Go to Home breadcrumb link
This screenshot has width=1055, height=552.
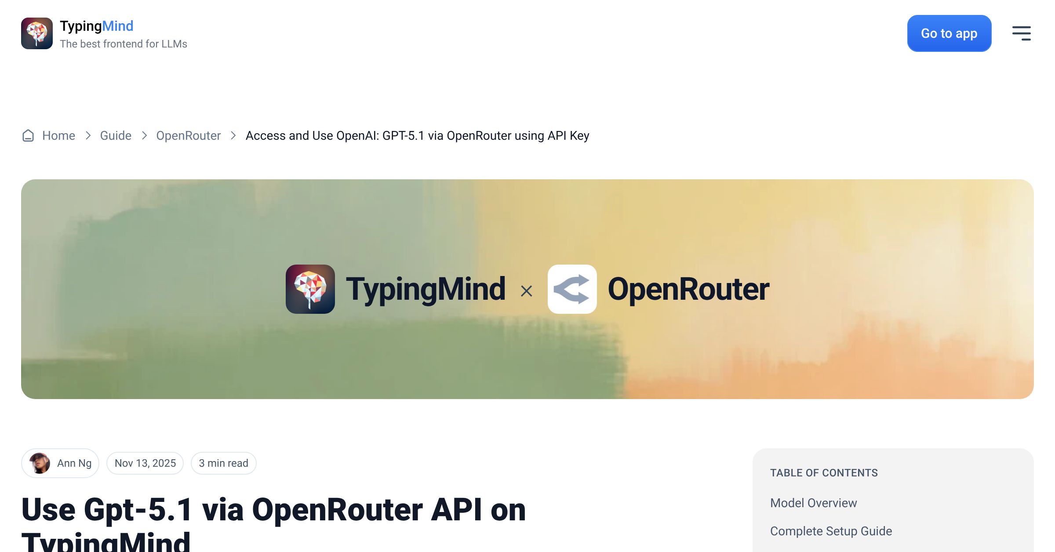[58, 136]
